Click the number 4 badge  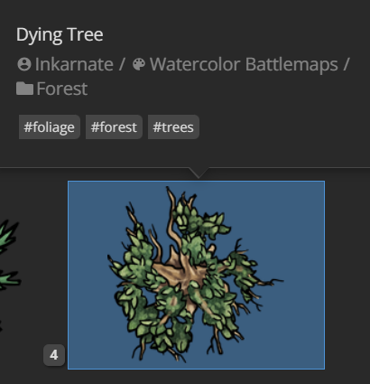[54, 355]
